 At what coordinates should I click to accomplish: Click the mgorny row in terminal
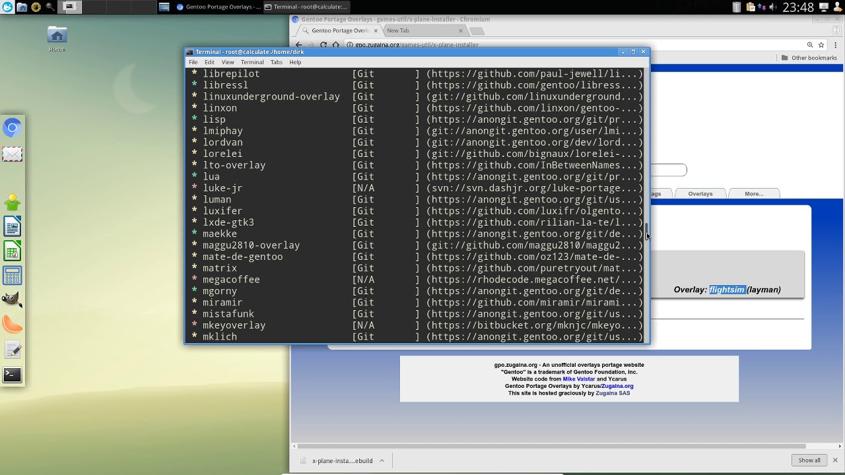[x=417, y=291]
